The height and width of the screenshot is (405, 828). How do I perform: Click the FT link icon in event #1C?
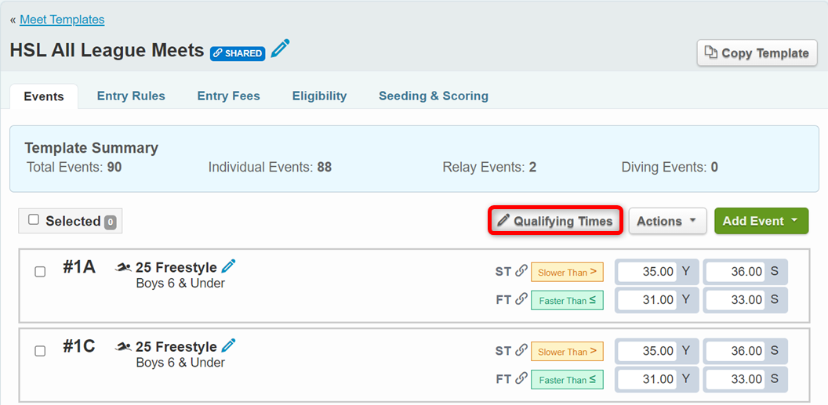(x=521, y=379)
